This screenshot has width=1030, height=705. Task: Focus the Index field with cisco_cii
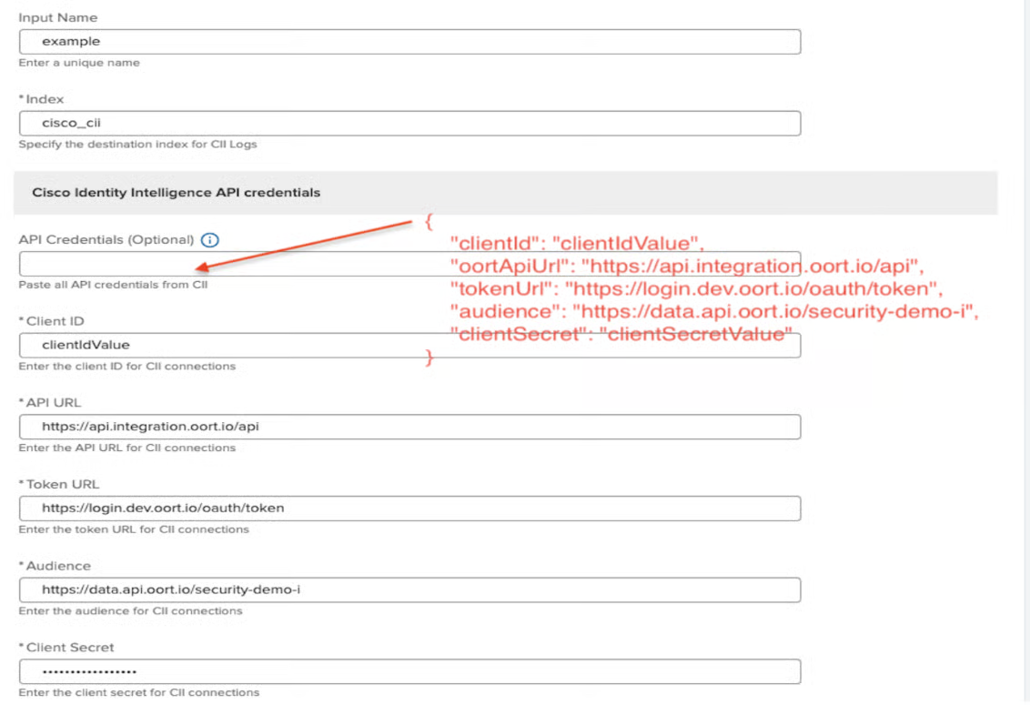(x=409, y=123)
